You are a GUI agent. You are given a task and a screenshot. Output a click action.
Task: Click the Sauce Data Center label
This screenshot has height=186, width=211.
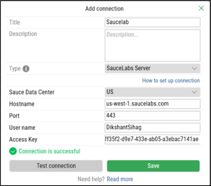[x=32, y=92]
